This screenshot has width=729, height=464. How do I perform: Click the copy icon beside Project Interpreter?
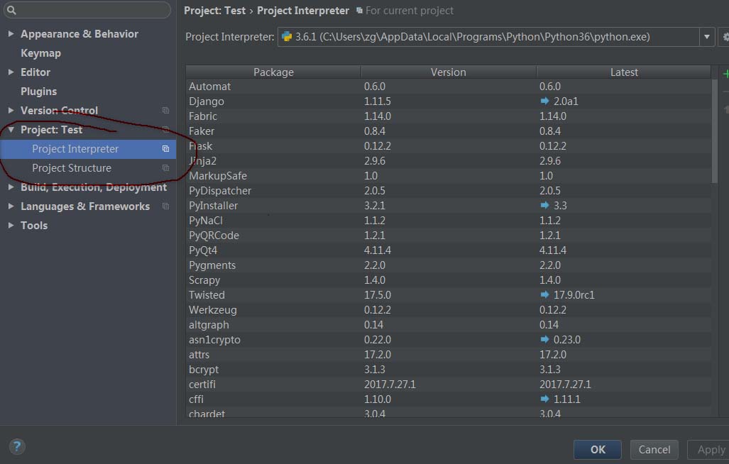pyautogui.click(x=165, y=148)
